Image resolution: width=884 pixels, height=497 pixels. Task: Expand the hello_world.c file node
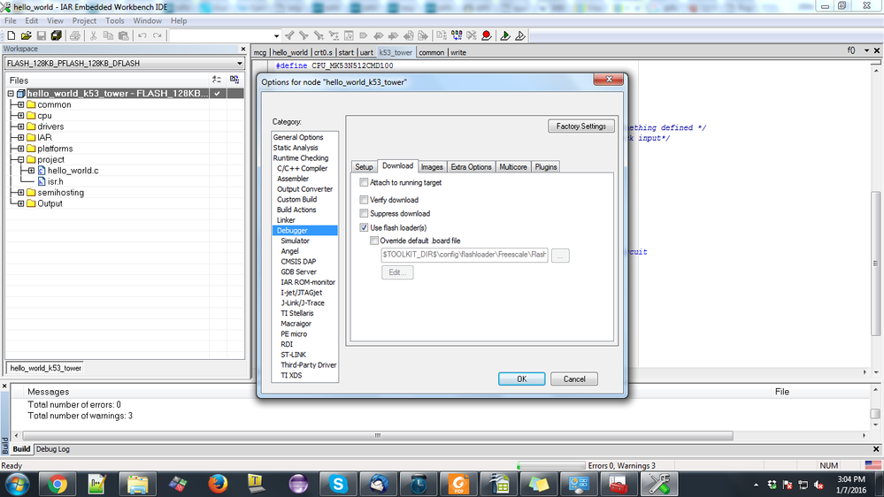(31, 170)
